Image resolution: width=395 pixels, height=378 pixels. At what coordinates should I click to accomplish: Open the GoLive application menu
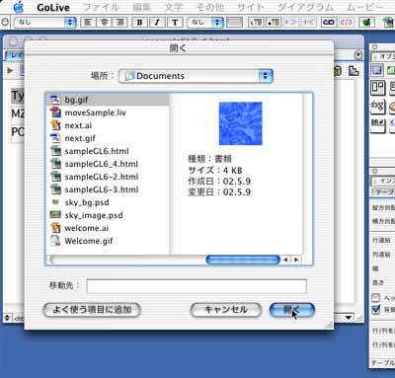coord(53,7)
